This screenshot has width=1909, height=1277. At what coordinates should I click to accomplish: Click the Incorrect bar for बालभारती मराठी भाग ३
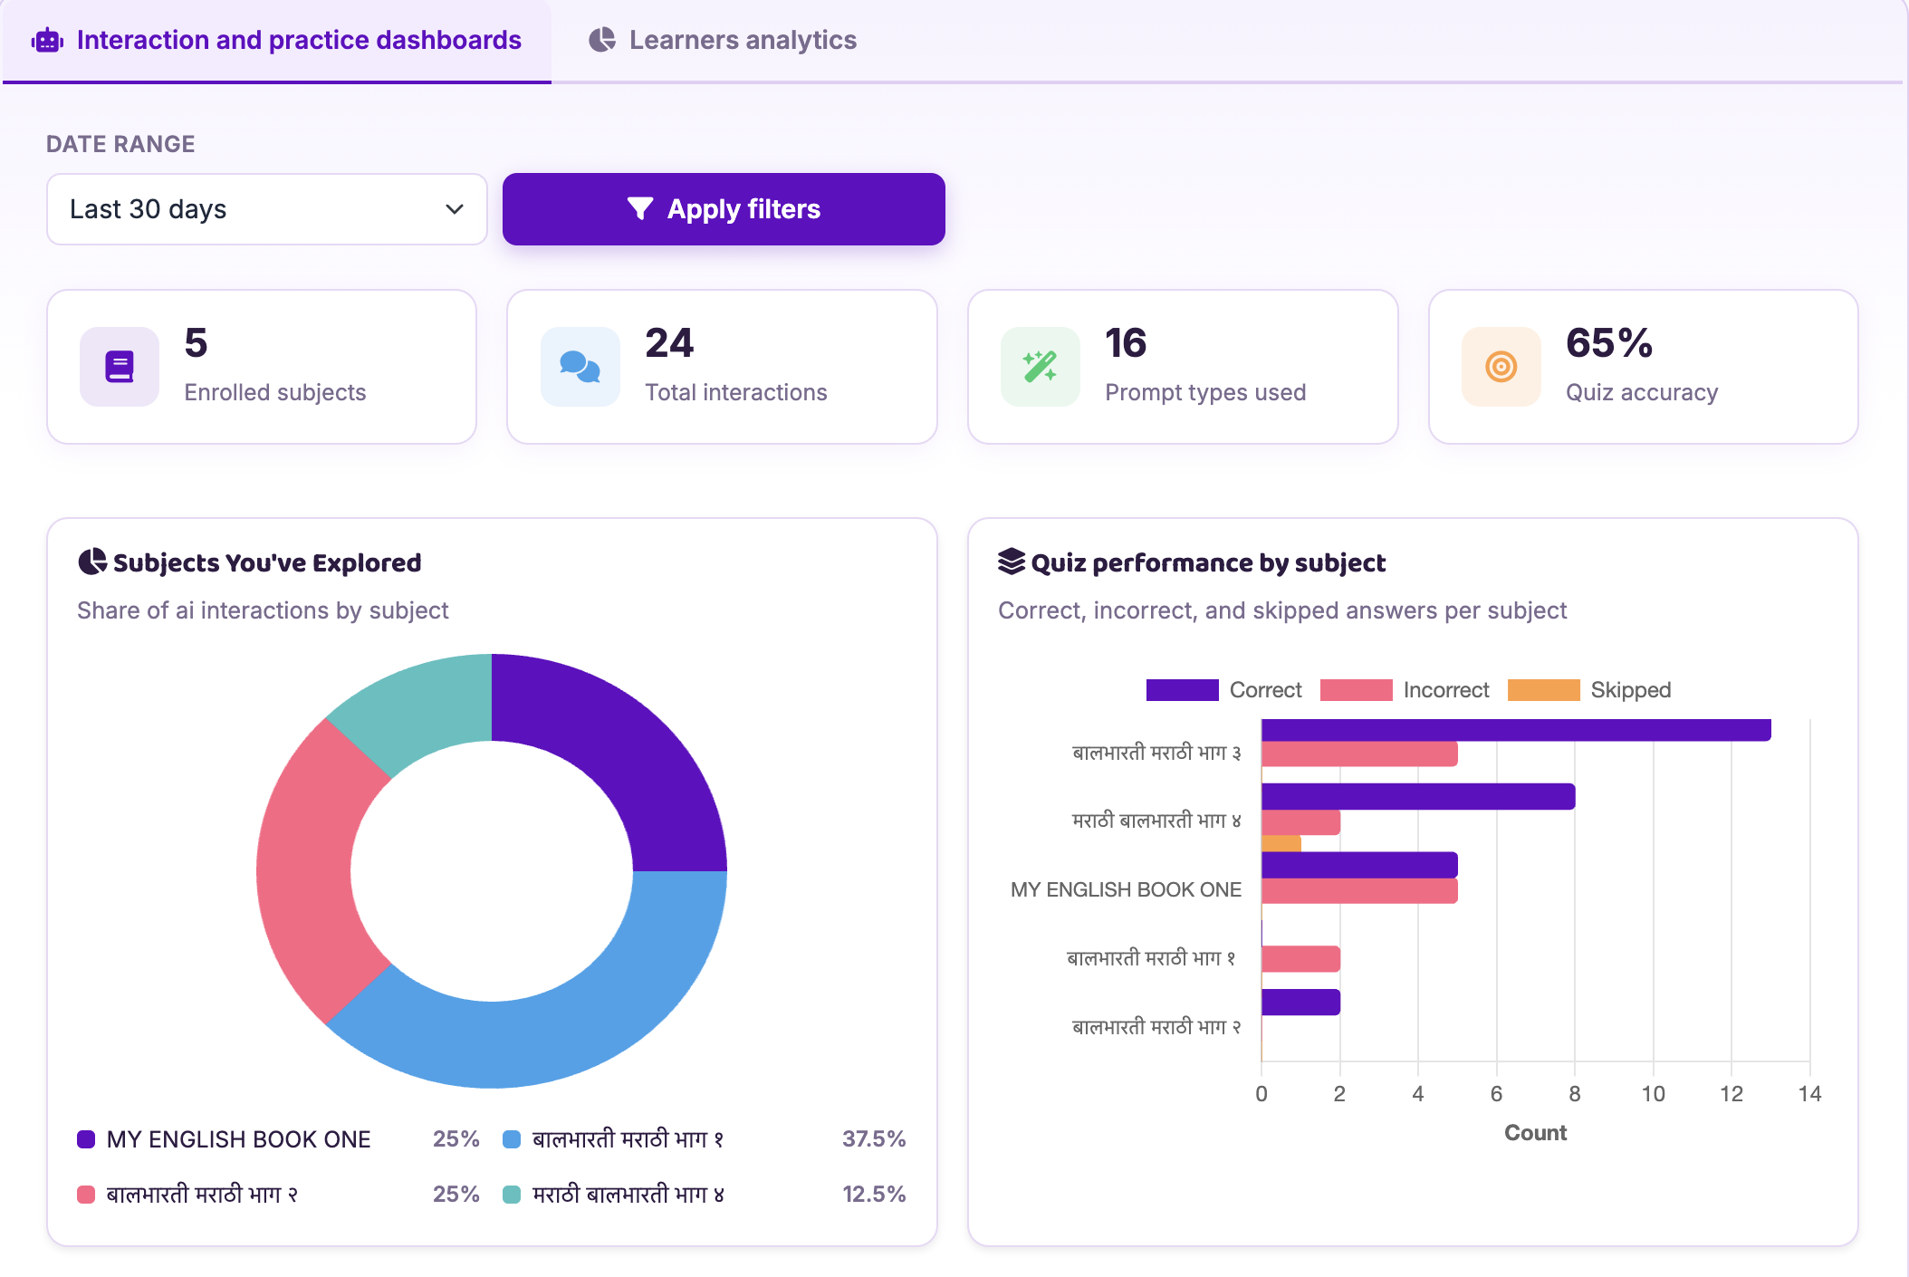1359,754
